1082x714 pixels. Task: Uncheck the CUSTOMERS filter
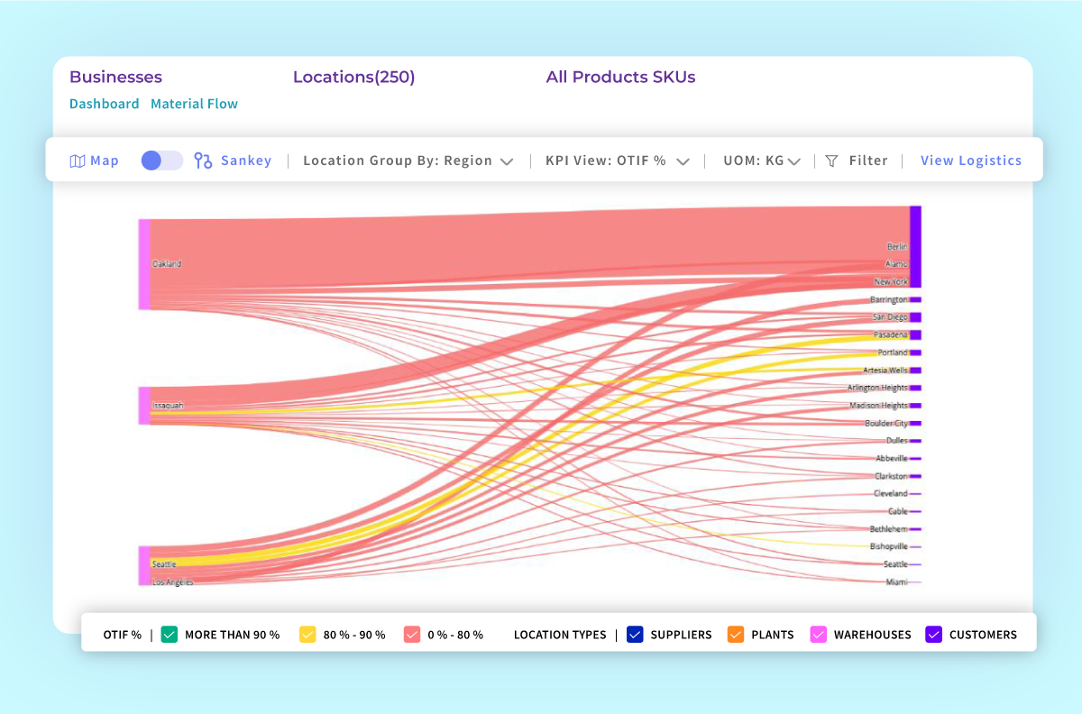point(933,634)
